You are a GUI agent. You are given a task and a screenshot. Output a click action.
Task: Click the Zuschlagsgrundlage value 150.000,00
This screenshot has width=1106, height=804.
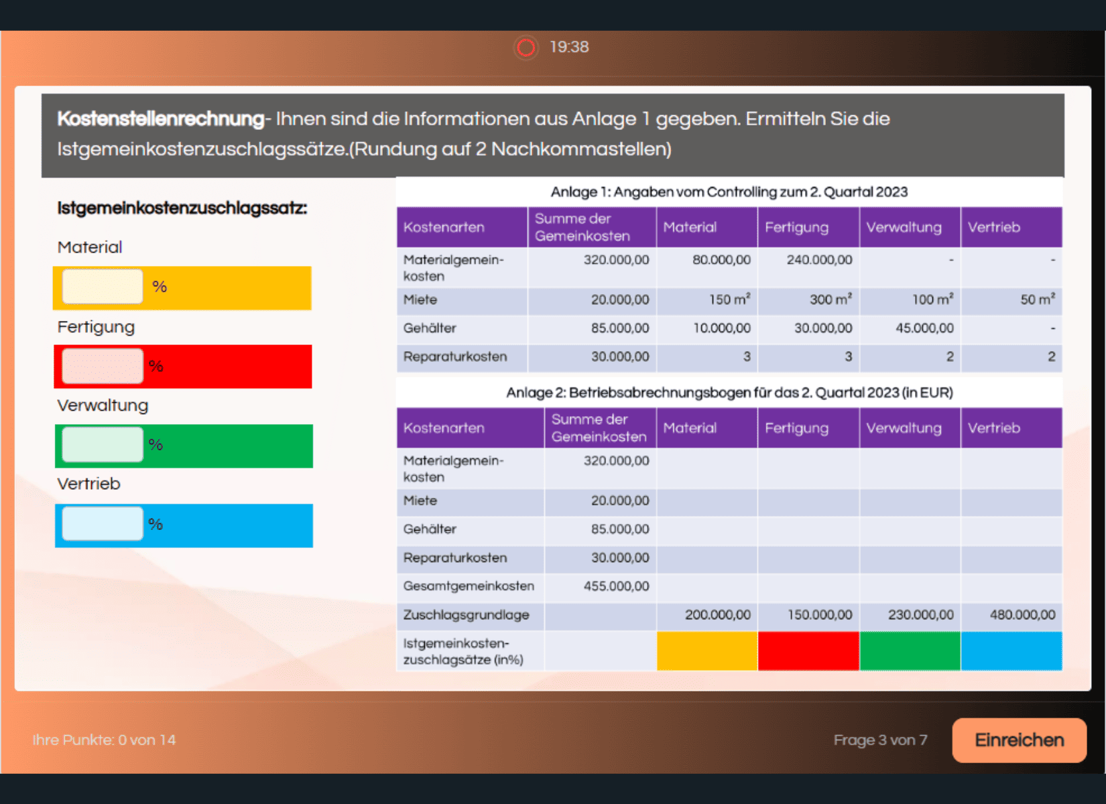[819, 614]
